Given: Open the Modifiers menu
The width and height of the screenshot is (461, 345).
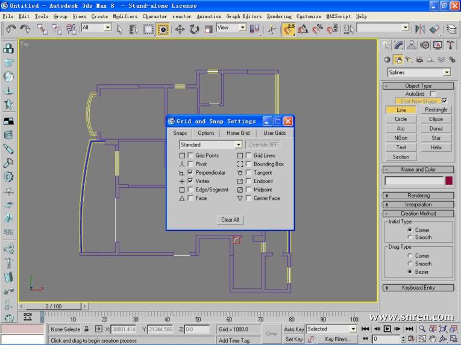Looking at the screenshot, I should (x=125, y=16).
